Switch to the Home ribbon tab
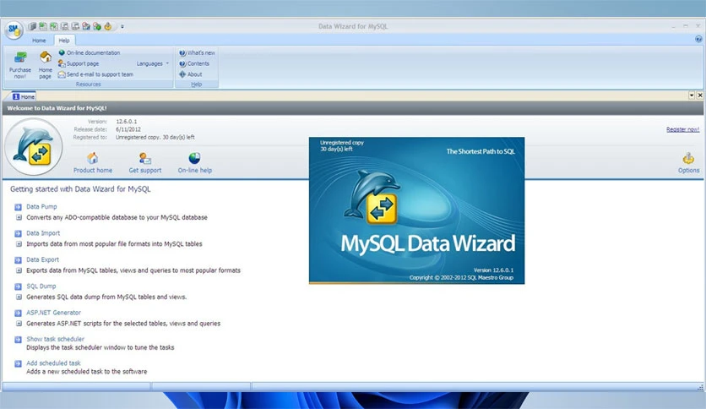Screen dimensions: 706x409 point(39,40)
